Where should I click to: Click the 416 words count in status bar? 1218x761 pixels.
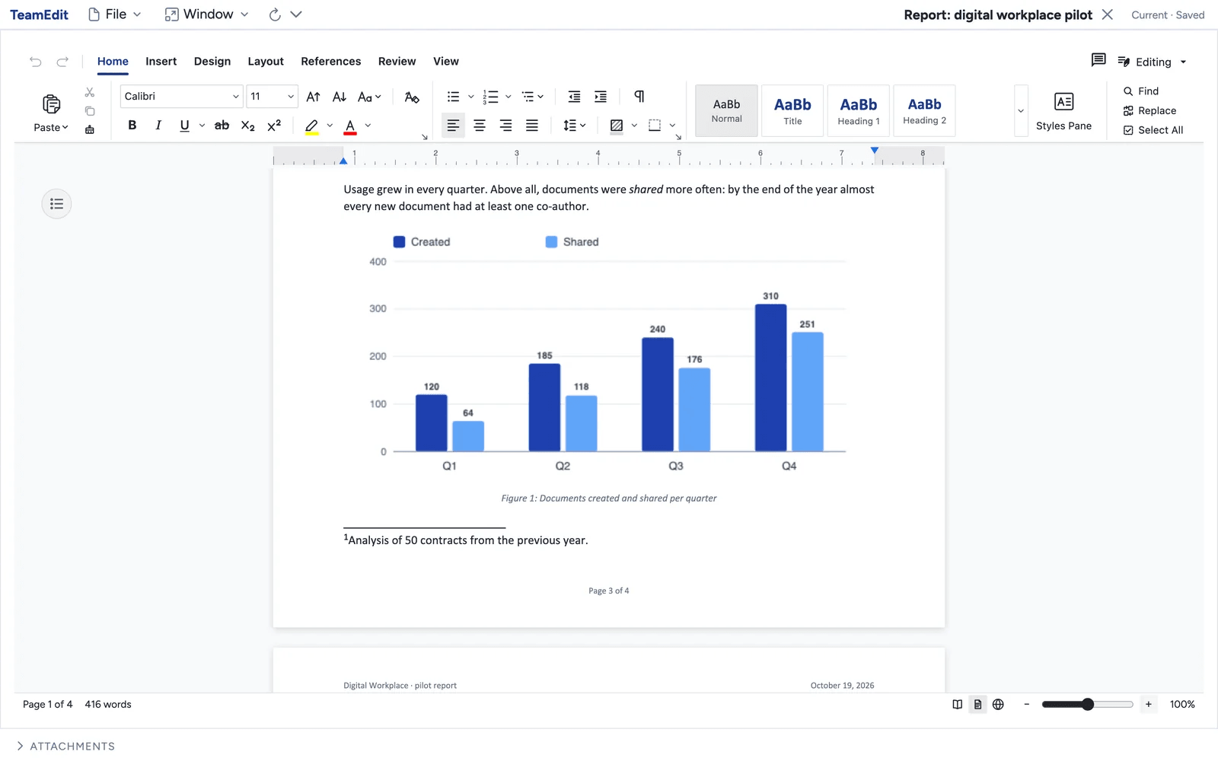click(108, 705)
